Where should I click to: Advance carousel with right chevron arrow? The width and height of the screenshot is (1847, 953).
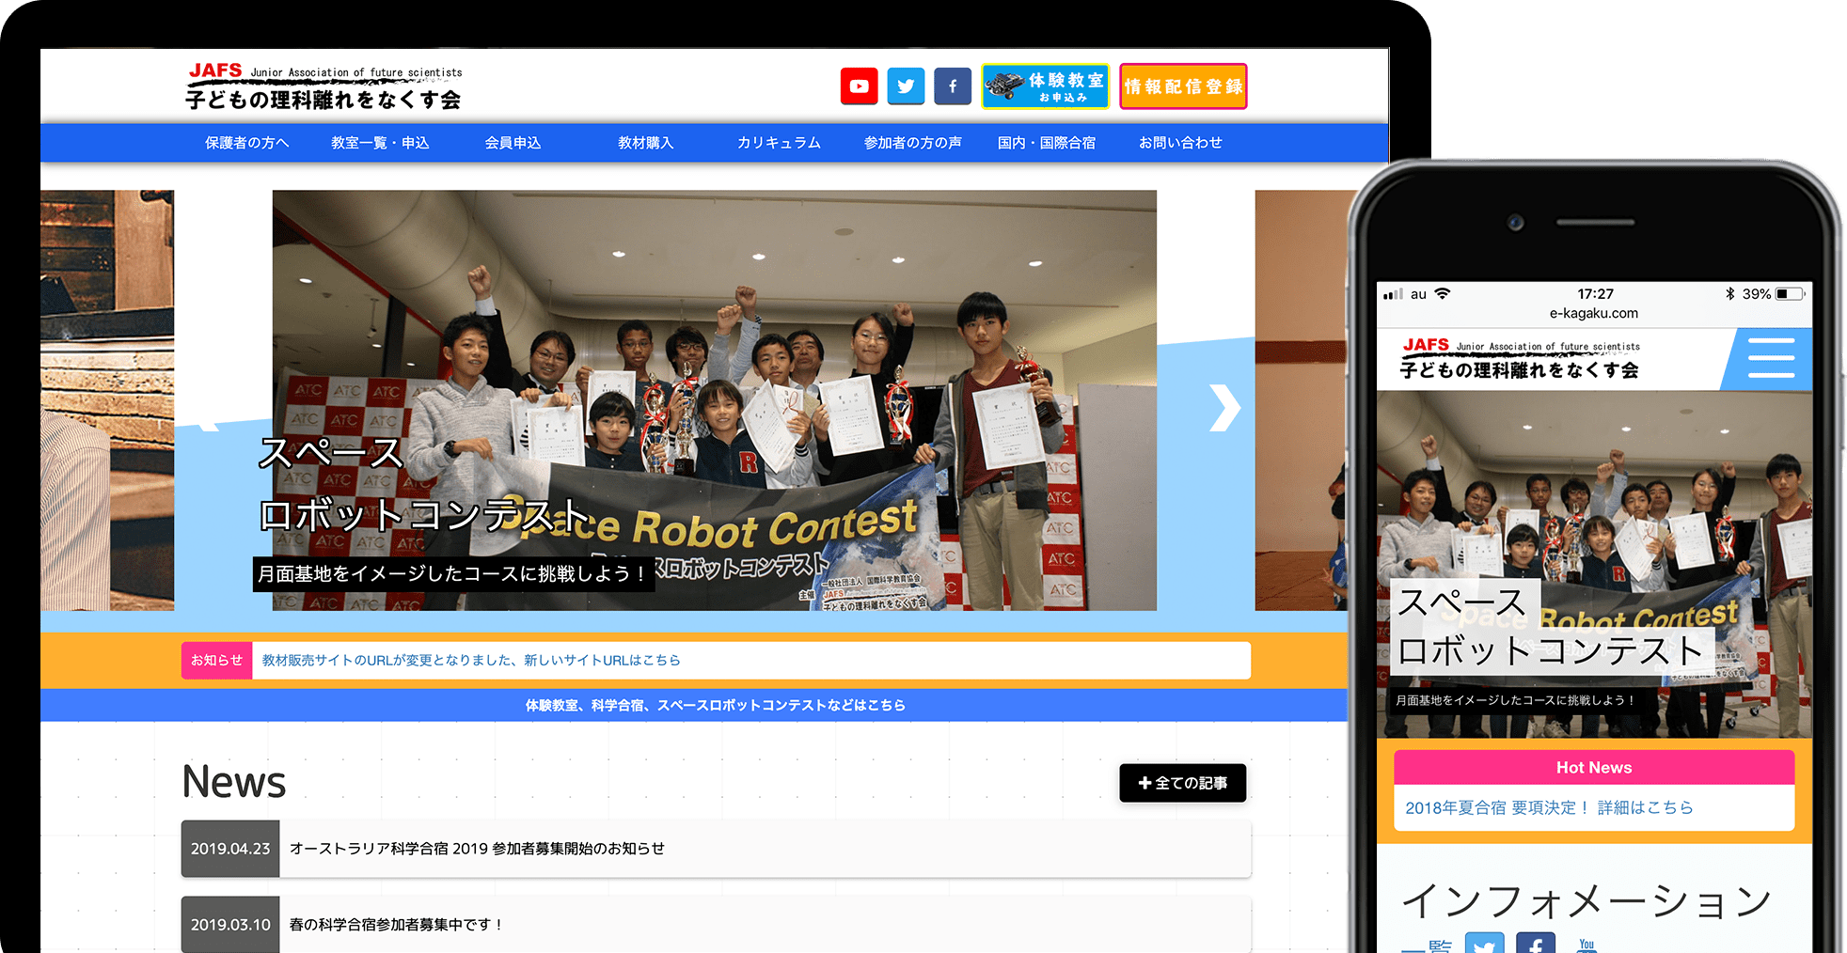tap(1223, 408)
